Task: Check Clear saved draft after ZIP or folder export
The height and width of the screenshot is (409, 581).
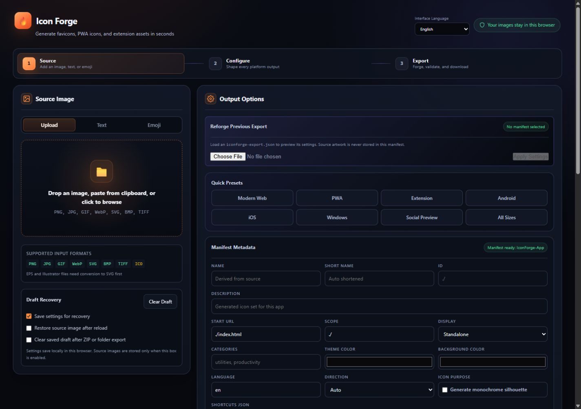Action: pos(29,340)
